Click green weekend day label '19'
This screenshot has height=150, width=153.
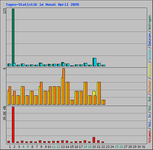90,147
